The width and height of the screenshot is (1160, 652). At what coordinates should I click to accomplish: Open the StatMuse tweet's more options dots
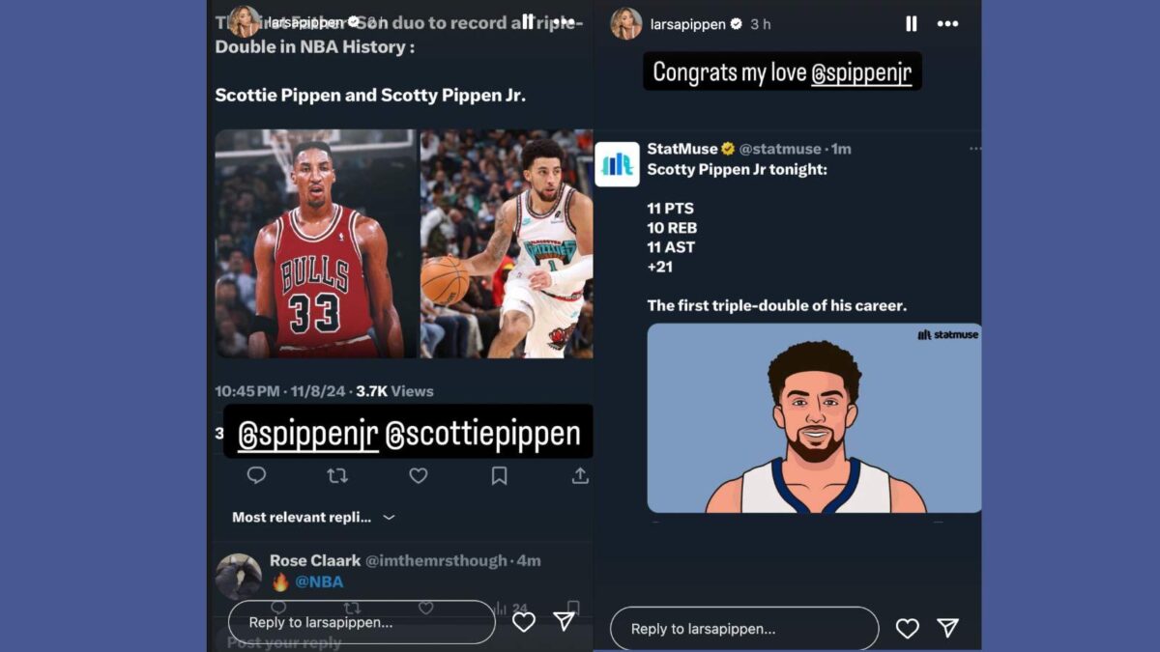974,149
